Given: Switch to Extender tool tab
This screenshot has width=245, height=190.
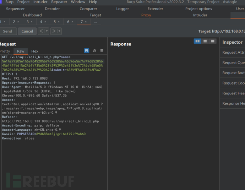Looking at the screenshot, I should click(x=155, y=9).
